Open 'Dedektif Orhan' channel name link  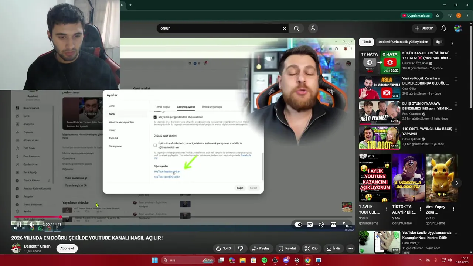point(37,246)
